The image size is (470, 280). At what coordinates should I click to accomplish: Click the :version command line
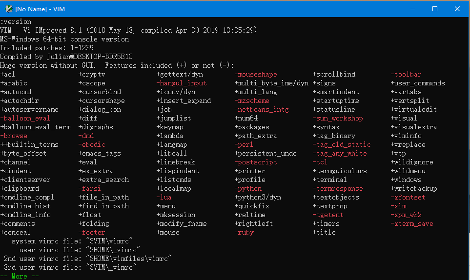(16, 21)
